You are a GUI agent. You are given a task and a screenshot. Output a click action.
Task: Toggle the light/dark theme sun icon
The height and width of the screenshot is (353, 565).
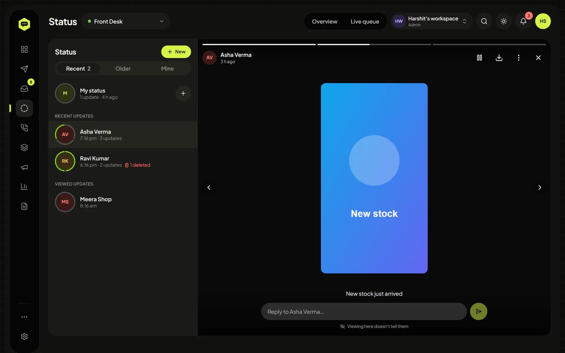tap(504, 21)
